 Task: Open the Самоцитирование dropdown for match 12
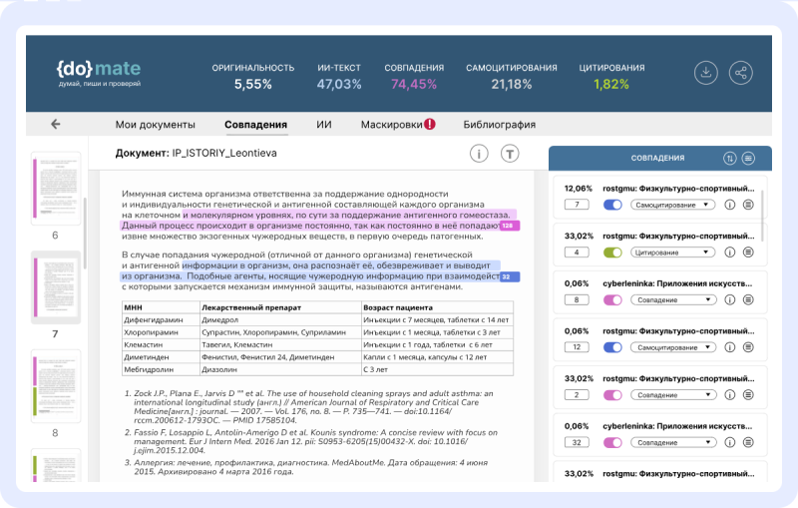(672, 347)
